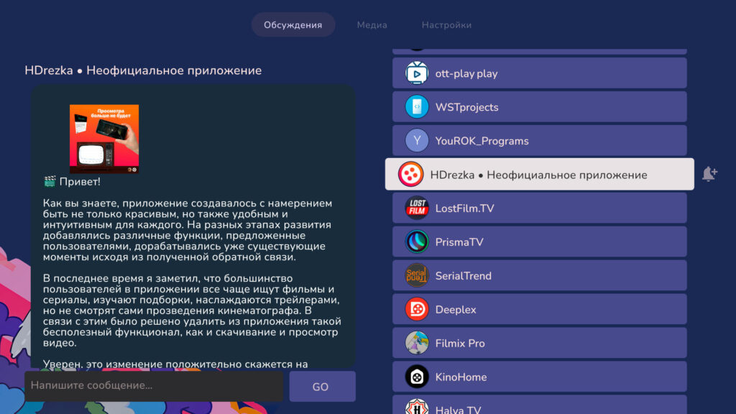Screen dimensions: 736x414
Task: Click the HDrezka discussion title heading
Action: pos(143,70)
